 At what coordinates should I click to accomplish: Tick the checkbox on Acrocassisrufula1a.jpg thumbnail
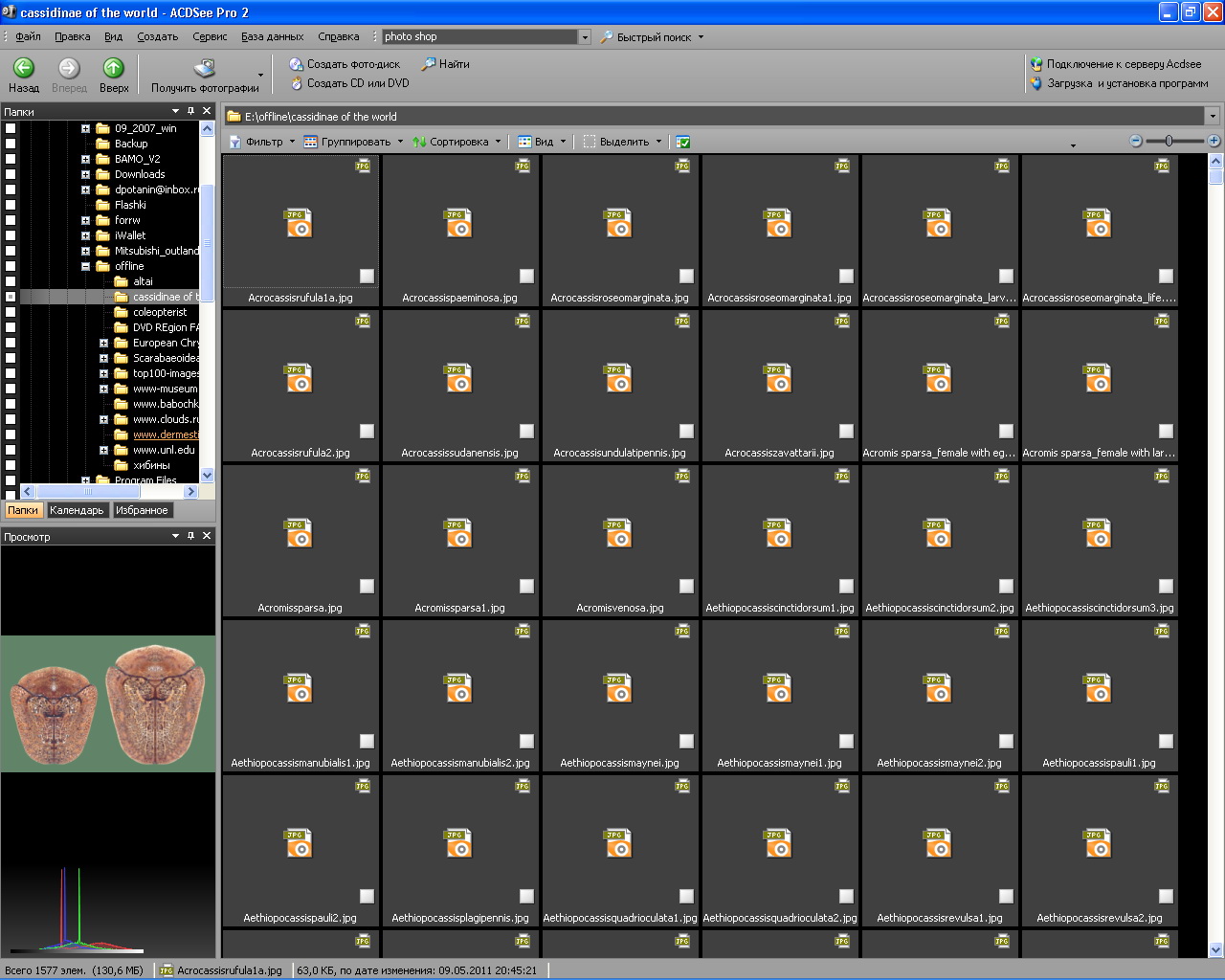tap(367, 276)
